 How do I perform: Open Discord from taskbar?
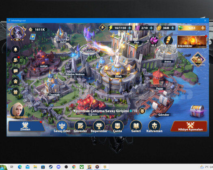coord(58,167)
